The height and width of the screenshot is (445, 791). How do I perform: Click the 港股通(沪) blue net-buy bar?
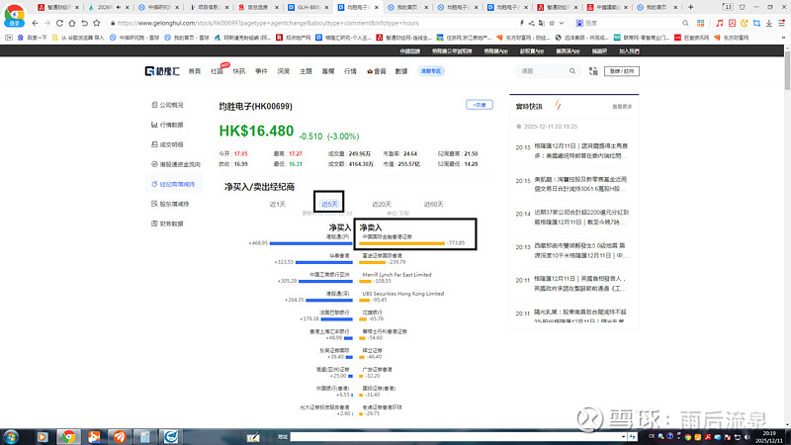[x=310, y=243]
